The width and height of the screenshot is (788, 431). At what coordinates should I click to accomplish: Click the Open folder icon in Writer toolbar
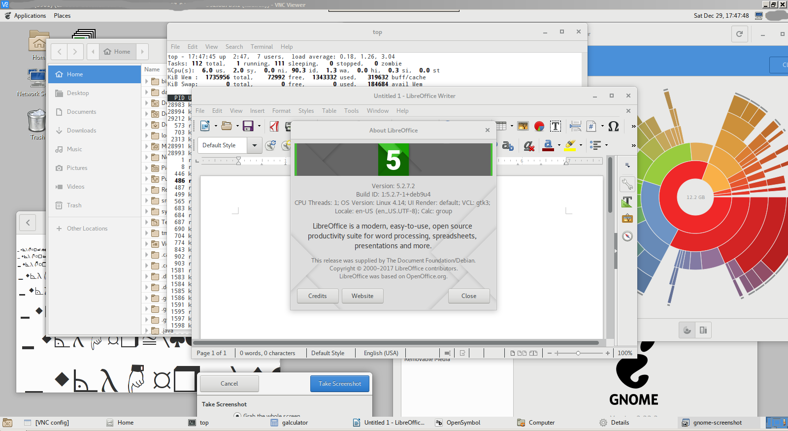click(x=227, y=126)
